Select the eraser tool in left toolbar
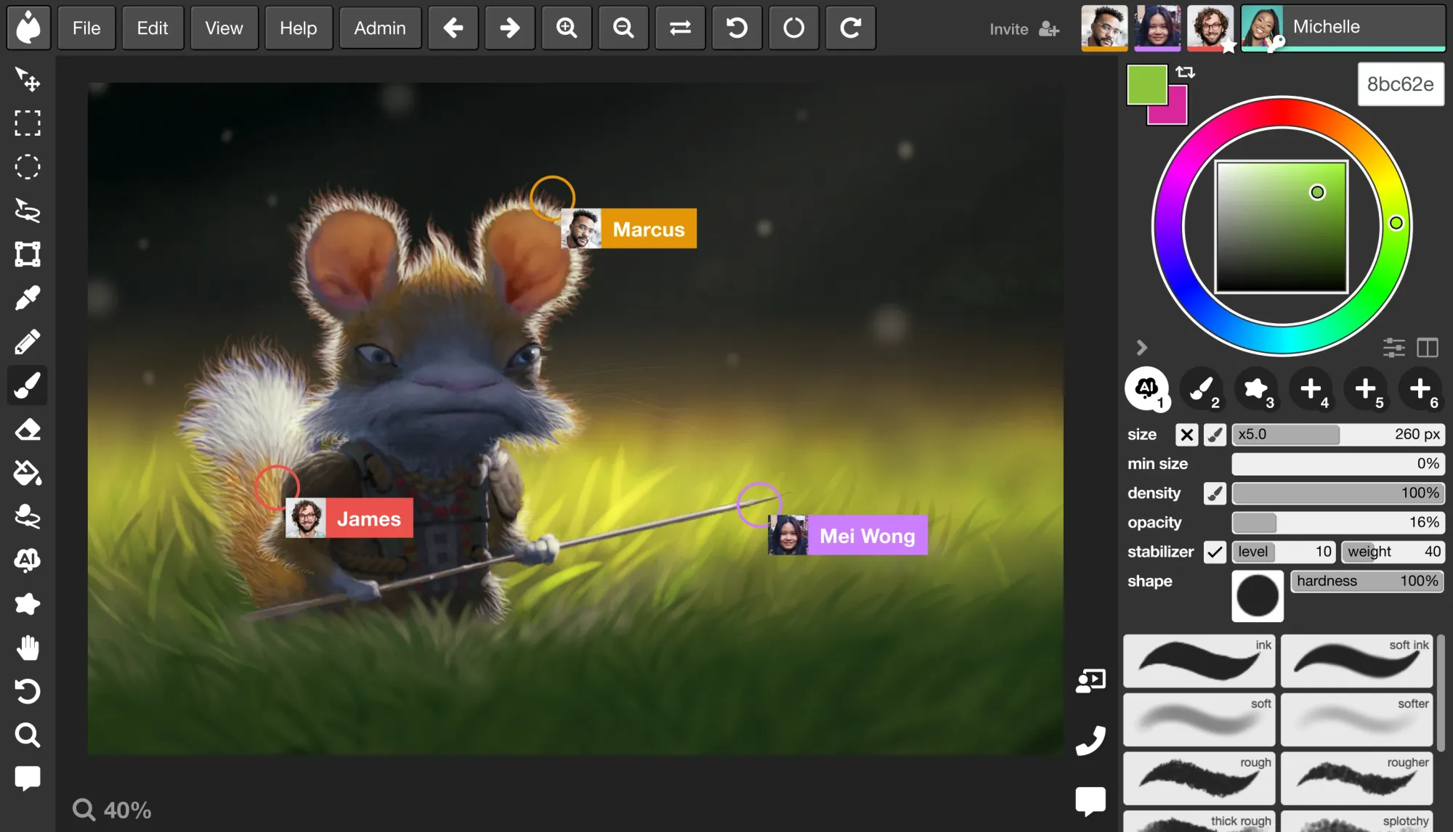This screenshot has width=1453, height=832. tap(28, 430)
